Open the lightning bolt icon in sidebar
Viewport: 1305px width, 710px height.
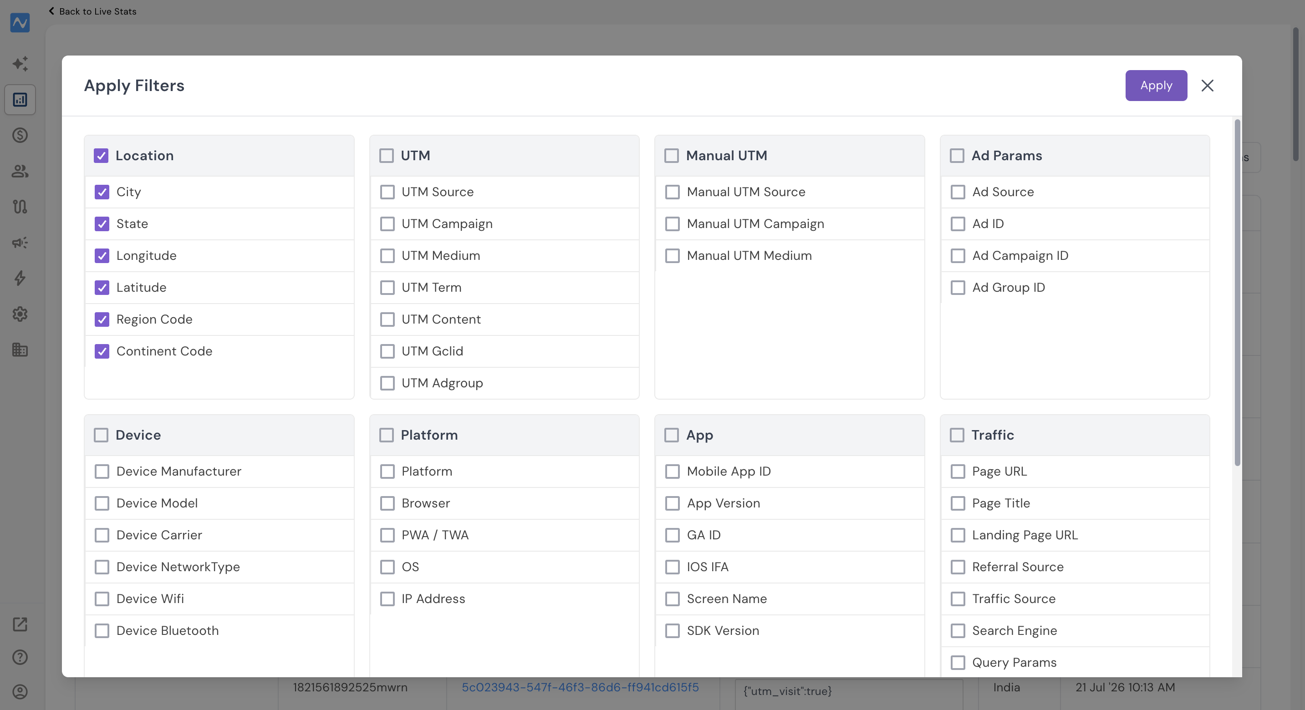click(20, 278)
